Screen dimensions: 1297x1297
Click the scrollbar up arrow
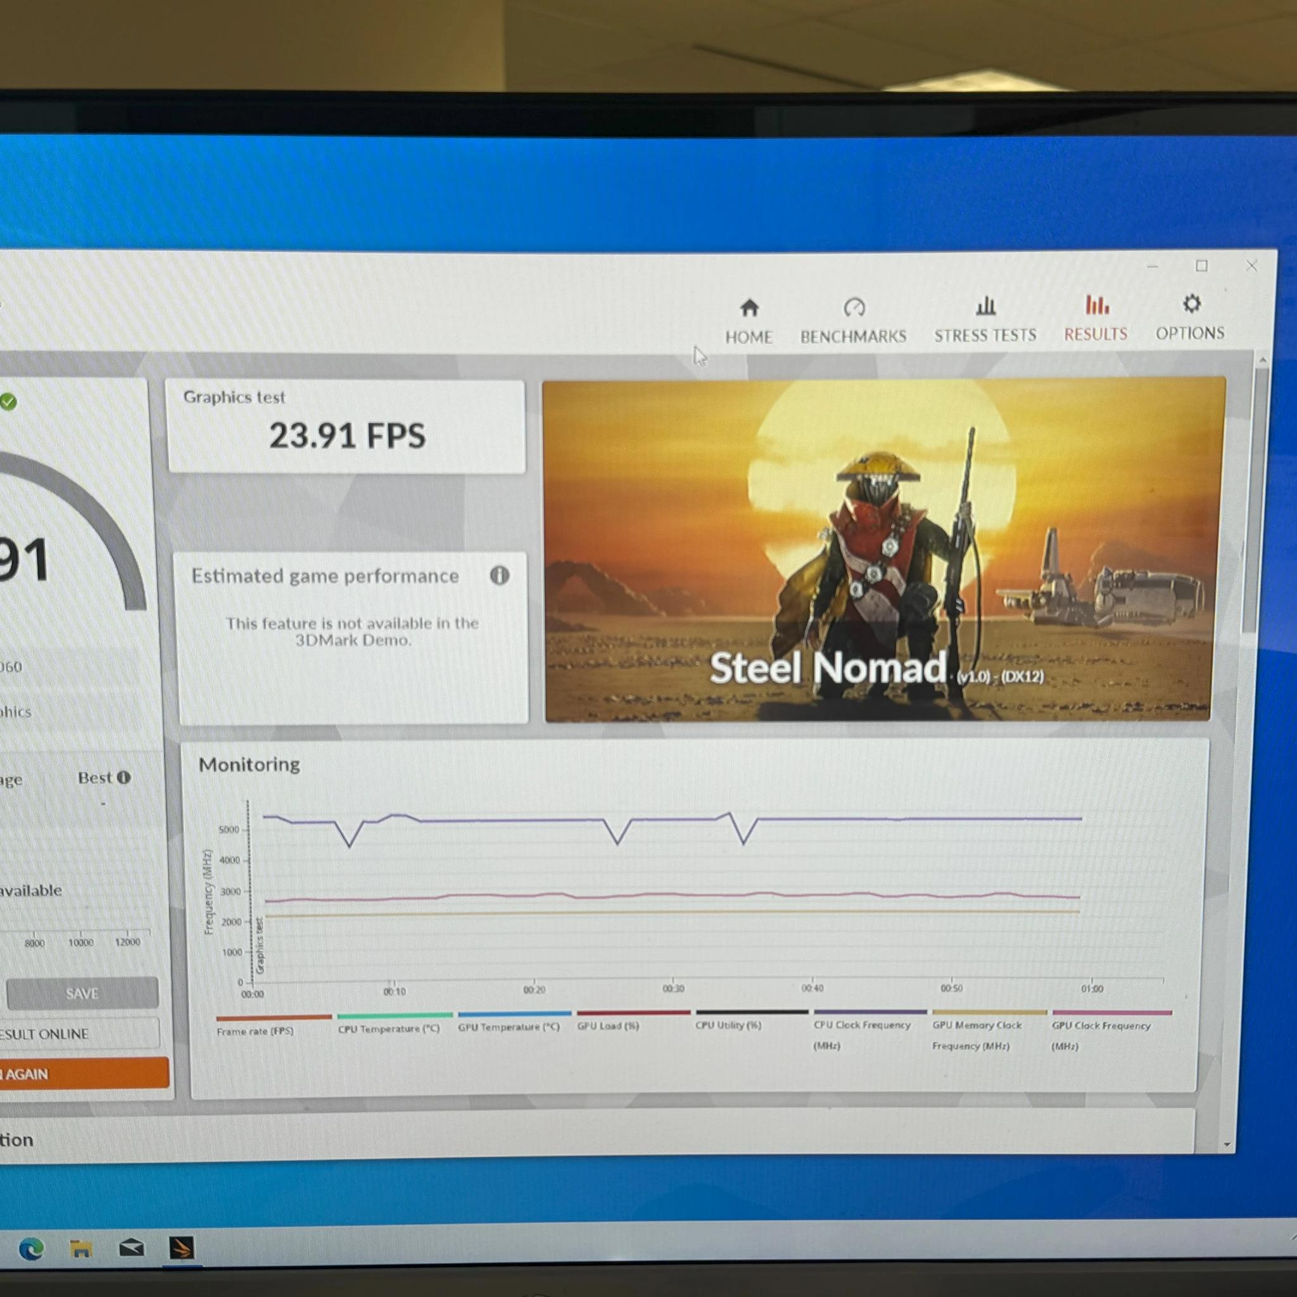coord(1263,360)
